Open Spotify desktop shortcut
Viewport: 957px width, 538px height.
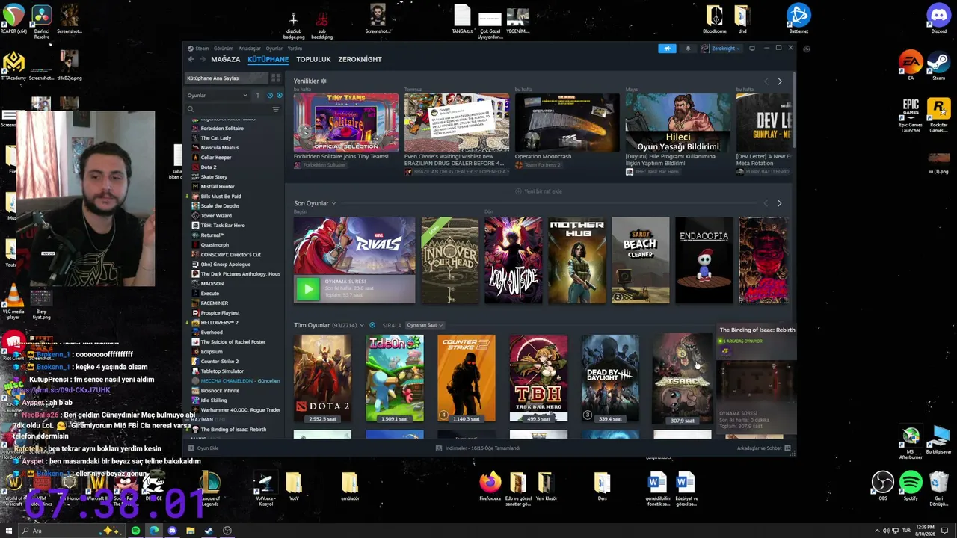911,486
